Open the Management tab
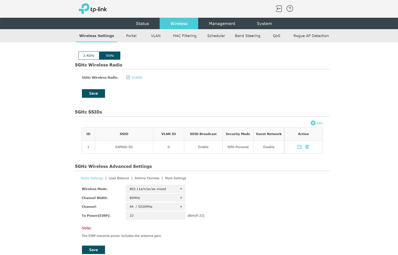Screen dimensions: 398x255 (x=222, y=24)
